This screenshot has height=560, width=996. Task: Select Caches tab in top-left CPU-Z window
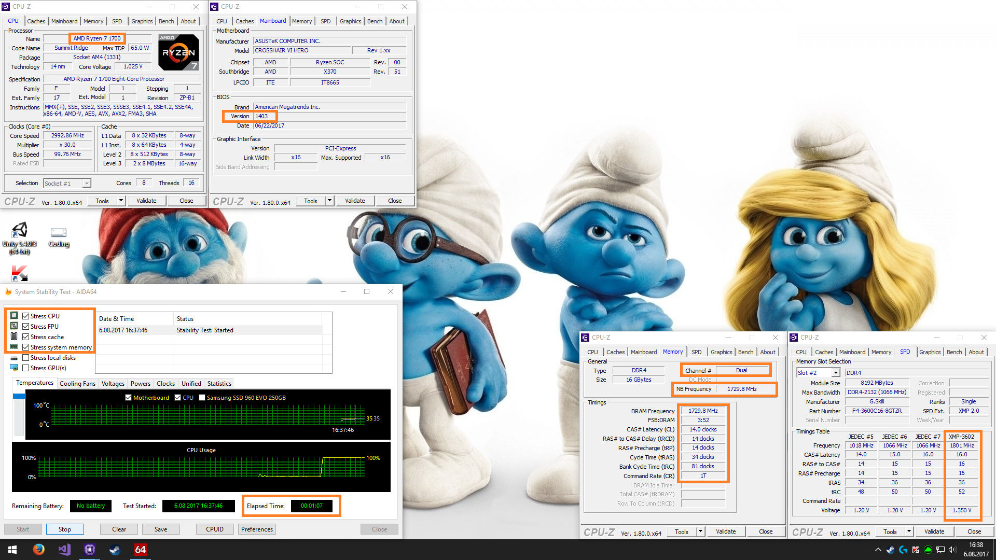click(x=36, y=21)
